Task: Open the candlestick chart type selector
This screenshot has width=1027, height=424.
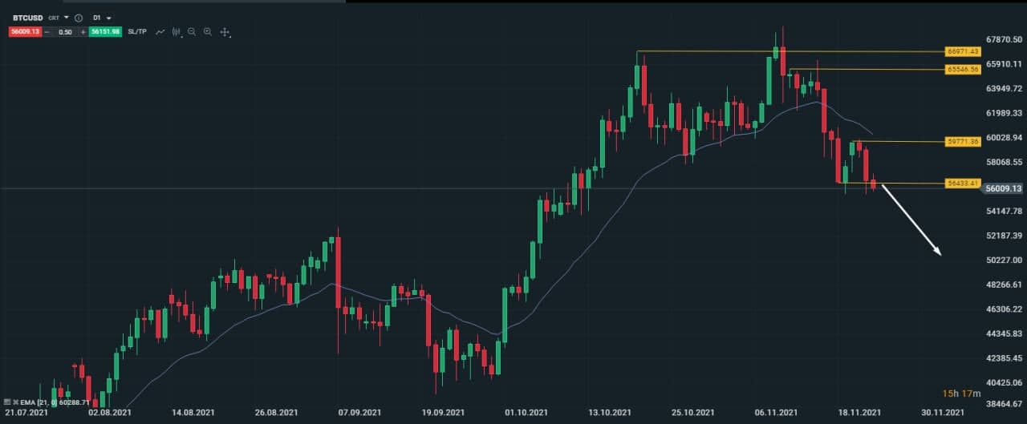Action: (176, 32)
